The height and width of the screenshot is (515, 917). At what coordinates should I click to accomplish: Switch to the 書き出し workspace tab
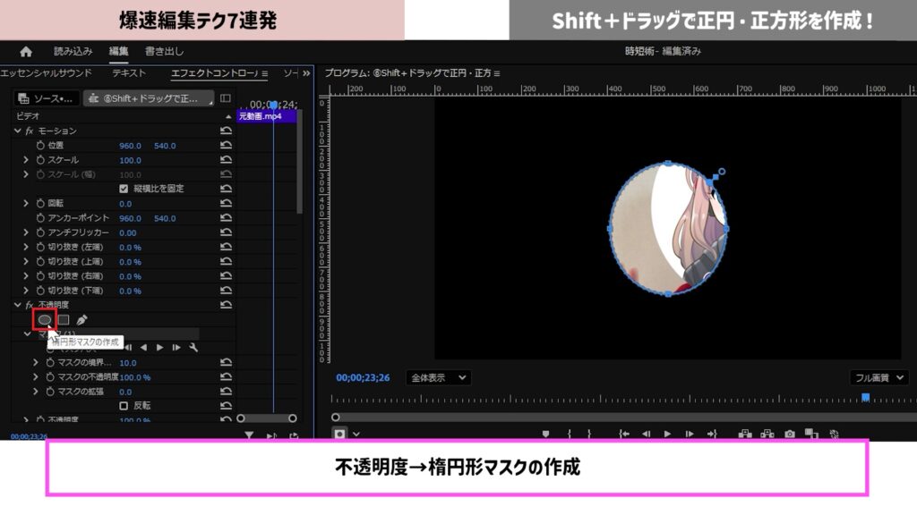165,51
